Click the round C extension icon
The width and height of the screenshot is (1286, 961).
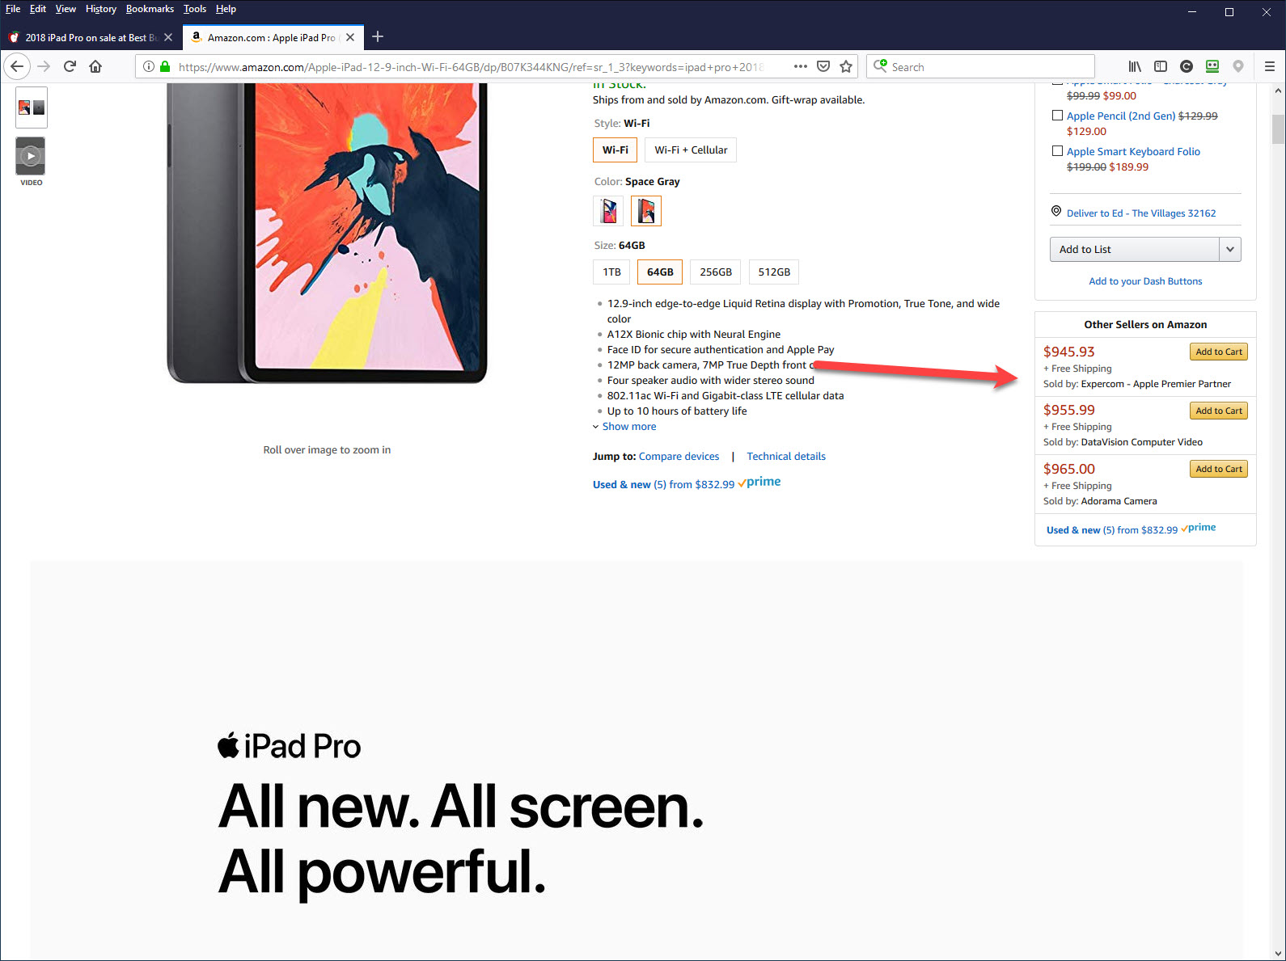(1187, 66)
